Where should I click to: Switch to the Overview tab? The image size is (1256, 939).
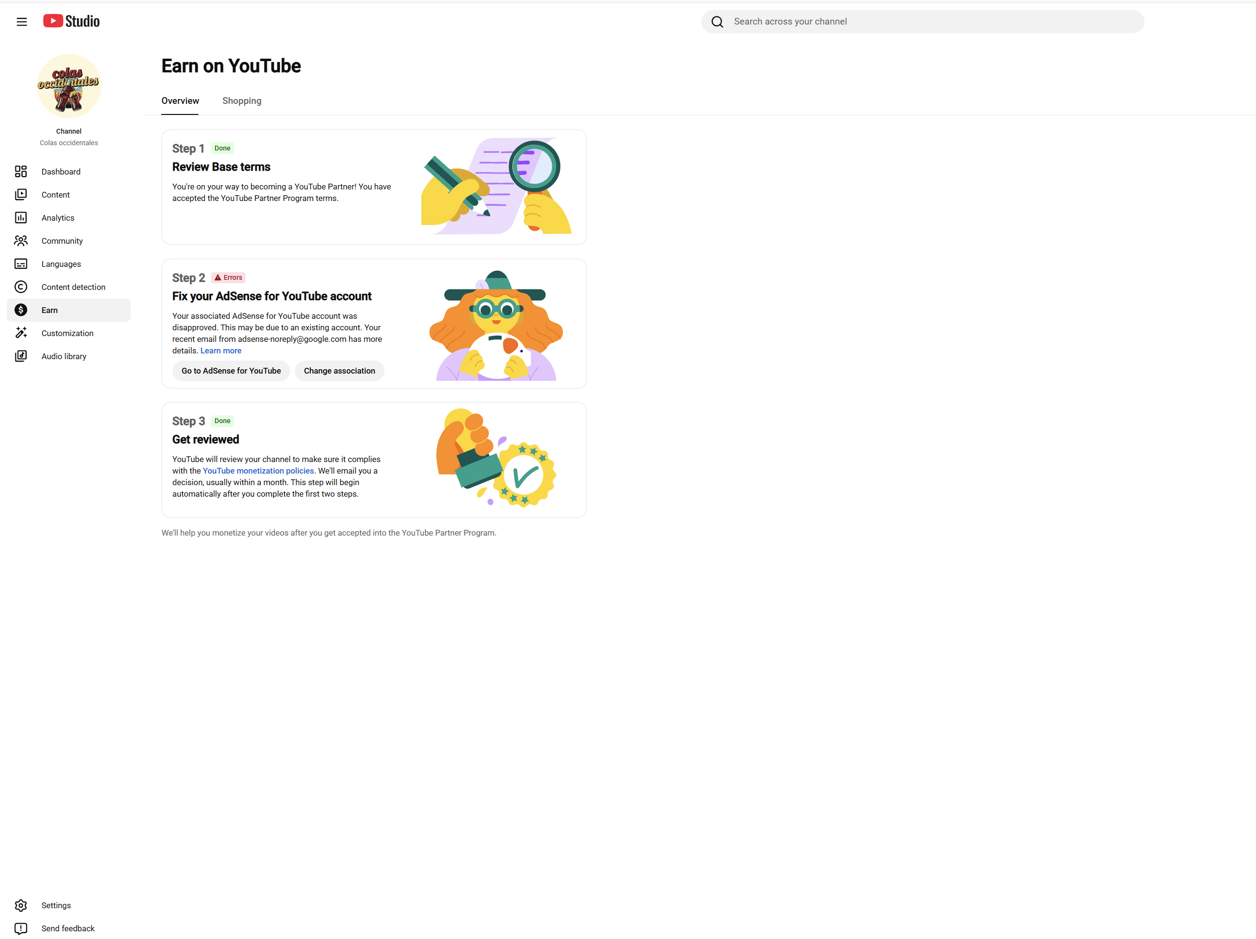[x=180, y=100]
